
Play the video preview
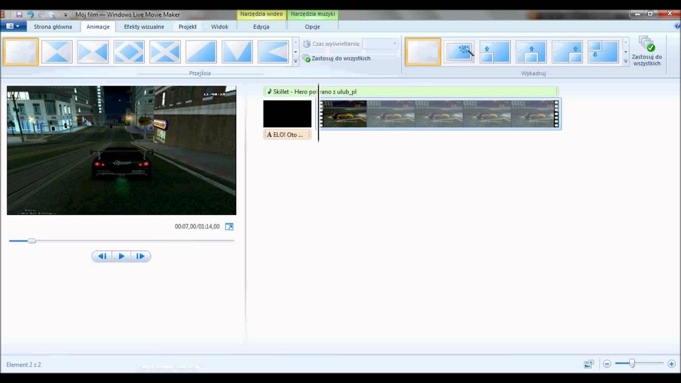click(x=121, y=256)
